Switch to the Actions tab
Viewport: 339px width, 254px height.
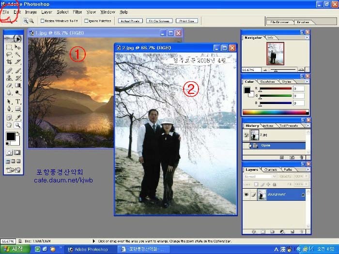[268, 125]
